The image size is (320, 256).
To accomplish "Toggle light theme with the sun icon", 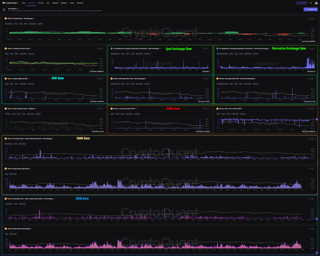I will (311, 3).
